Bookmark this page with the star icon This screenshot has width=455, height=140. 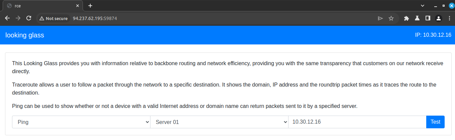(391, 18)
